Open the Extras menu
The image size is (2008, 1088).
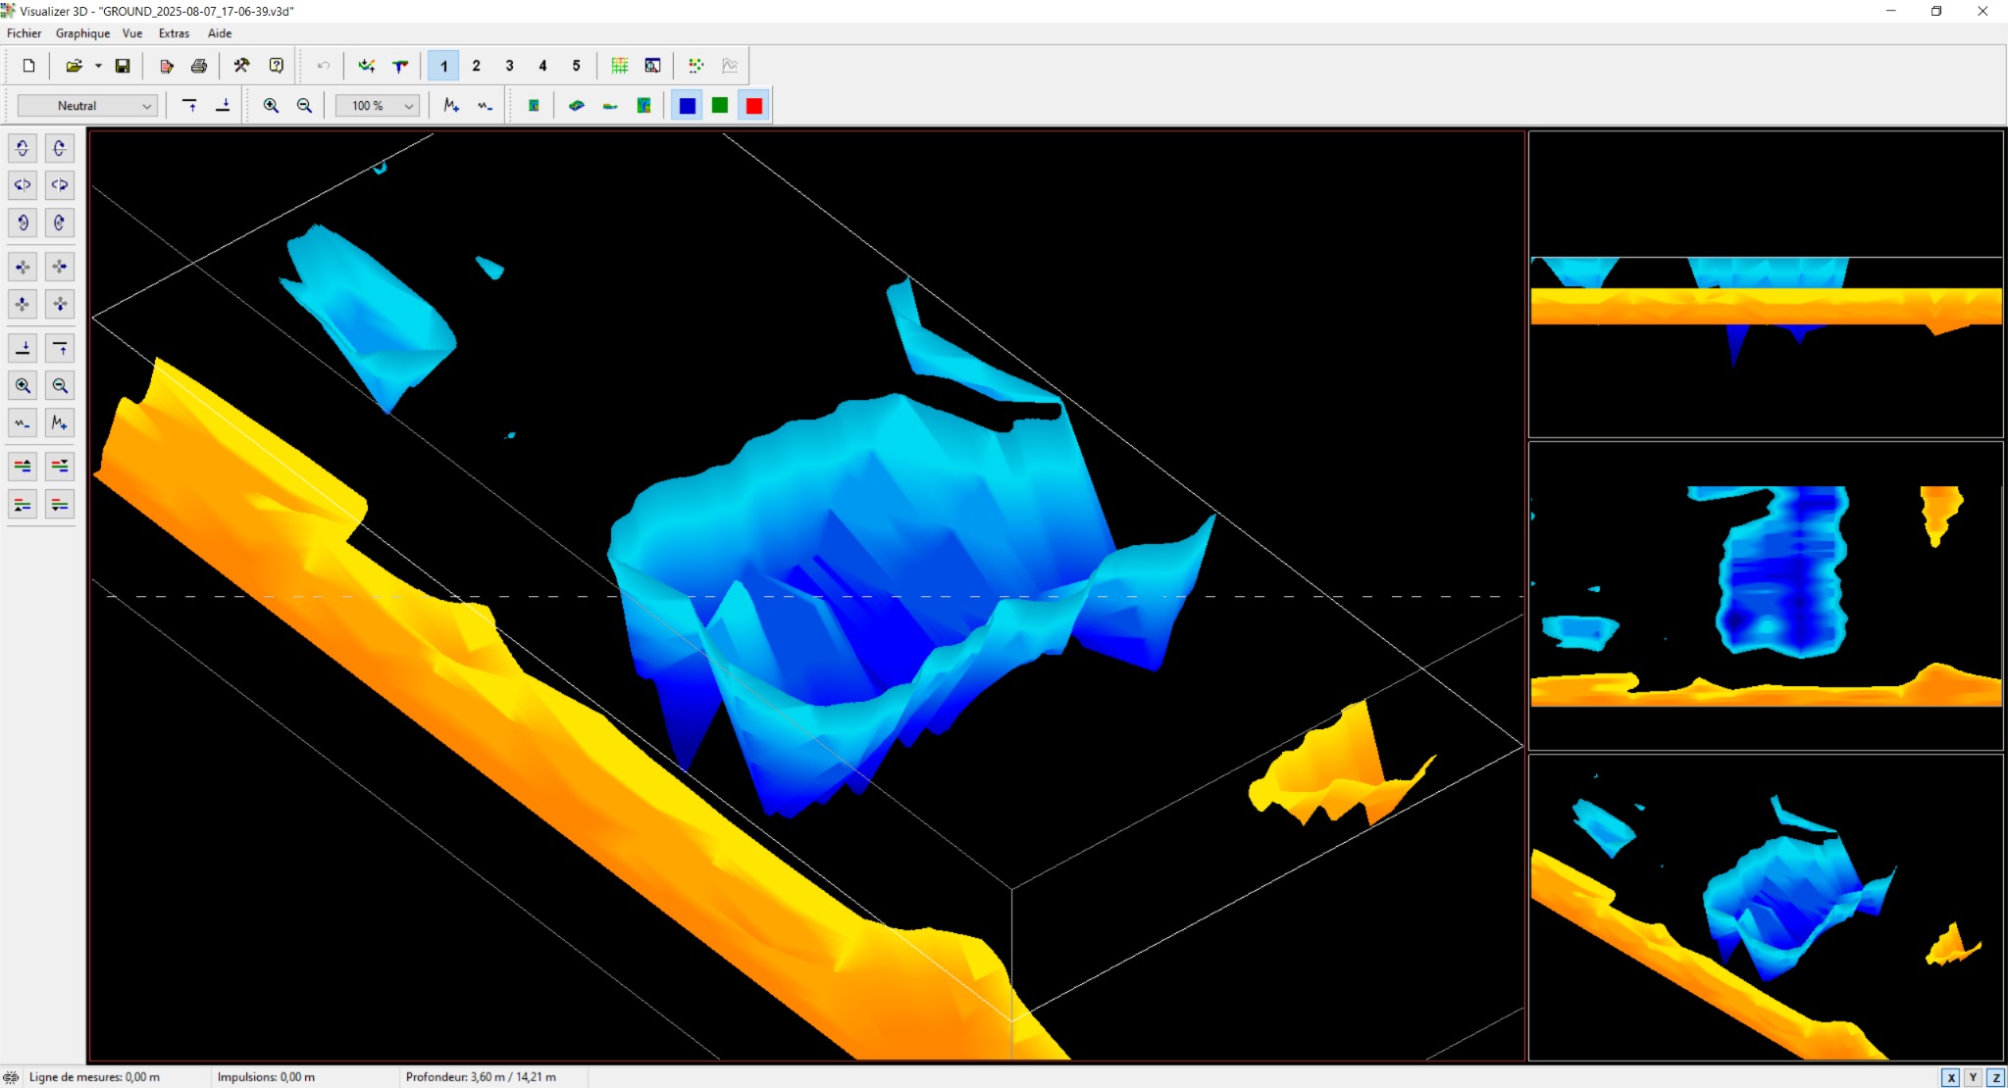click(x=174, y=33)
